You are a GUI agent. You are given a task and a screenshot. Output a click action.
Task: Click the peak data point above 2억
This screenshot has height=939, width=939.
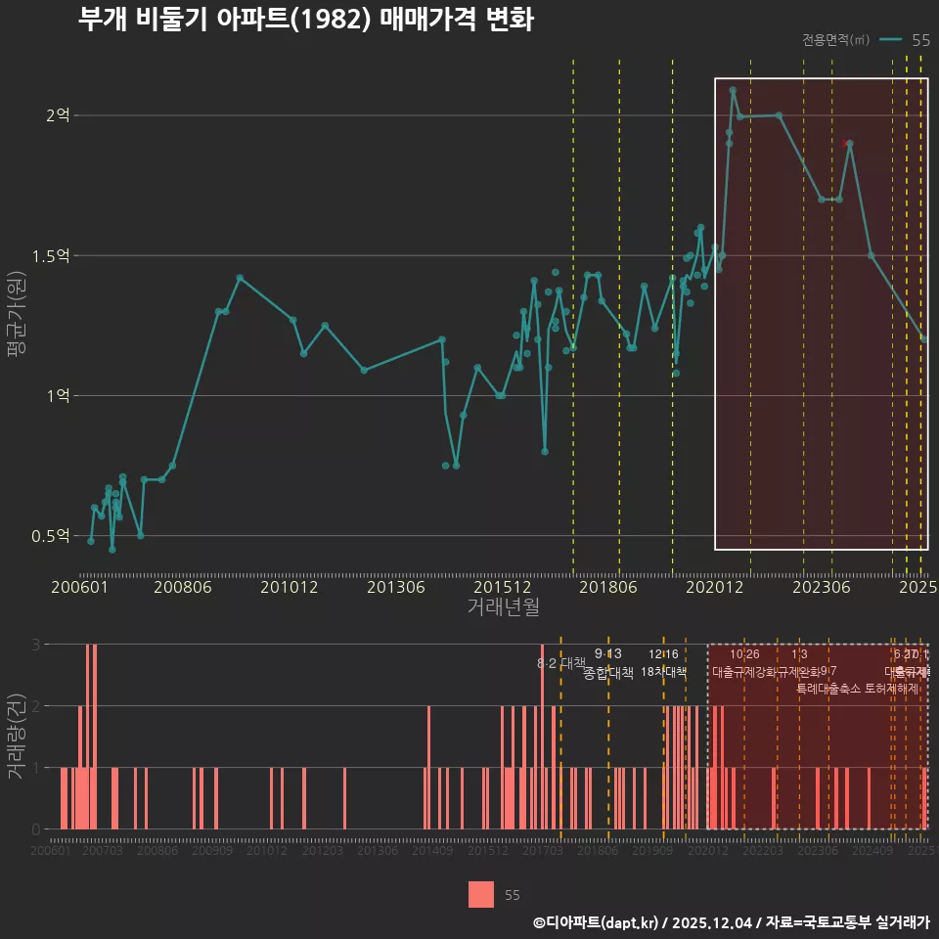pyautogui.click(x=733, y=90)
